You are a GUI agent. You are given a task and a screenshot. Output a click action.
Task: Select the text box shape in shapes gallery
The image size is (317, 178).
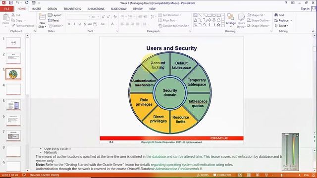(x=196, y=15)
